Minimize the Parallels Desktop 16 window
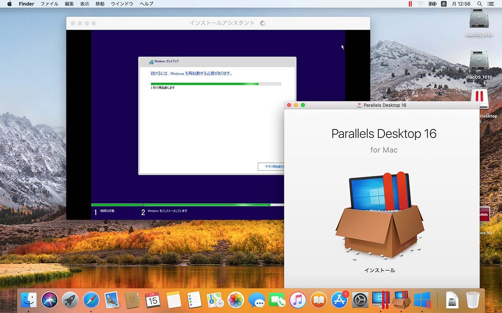Screen dimensions: 502x313 [296, 105]
